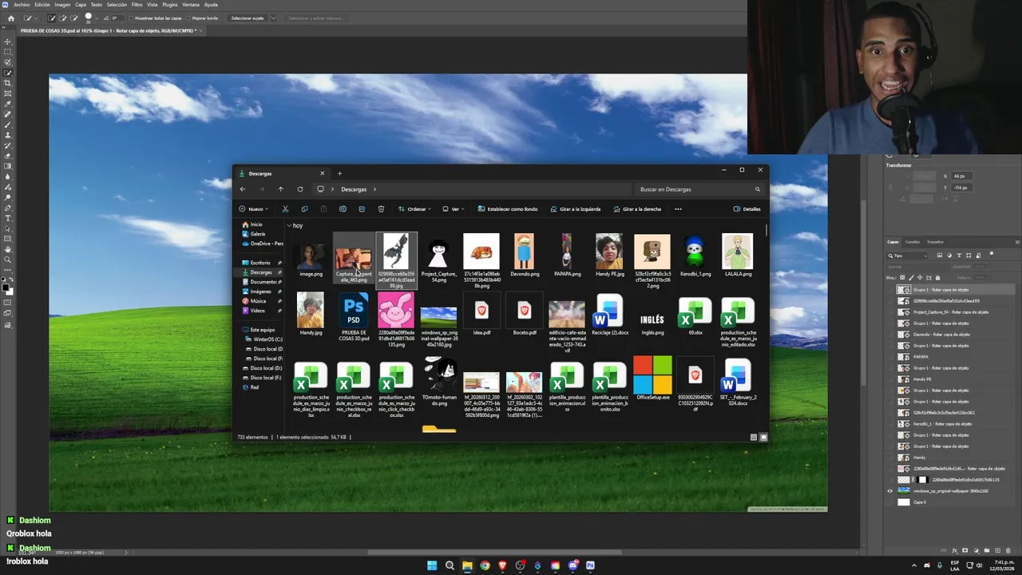Click the Share icon in Explorer toolbar
Image resolution: width=1022 pixels, height=575 pixels.
(x=362, y=209)
